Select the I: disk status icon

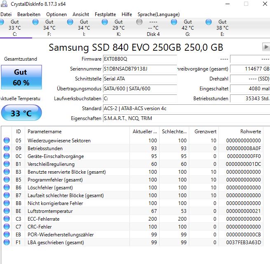(70, 22)
